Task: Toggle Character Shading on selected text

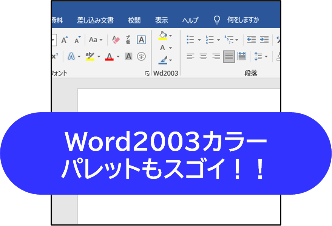Action: (x=128, y=56)
